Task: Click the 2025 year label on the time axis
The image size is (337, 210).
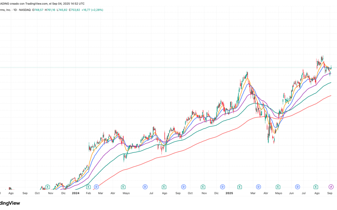Action: coord(230,193)
